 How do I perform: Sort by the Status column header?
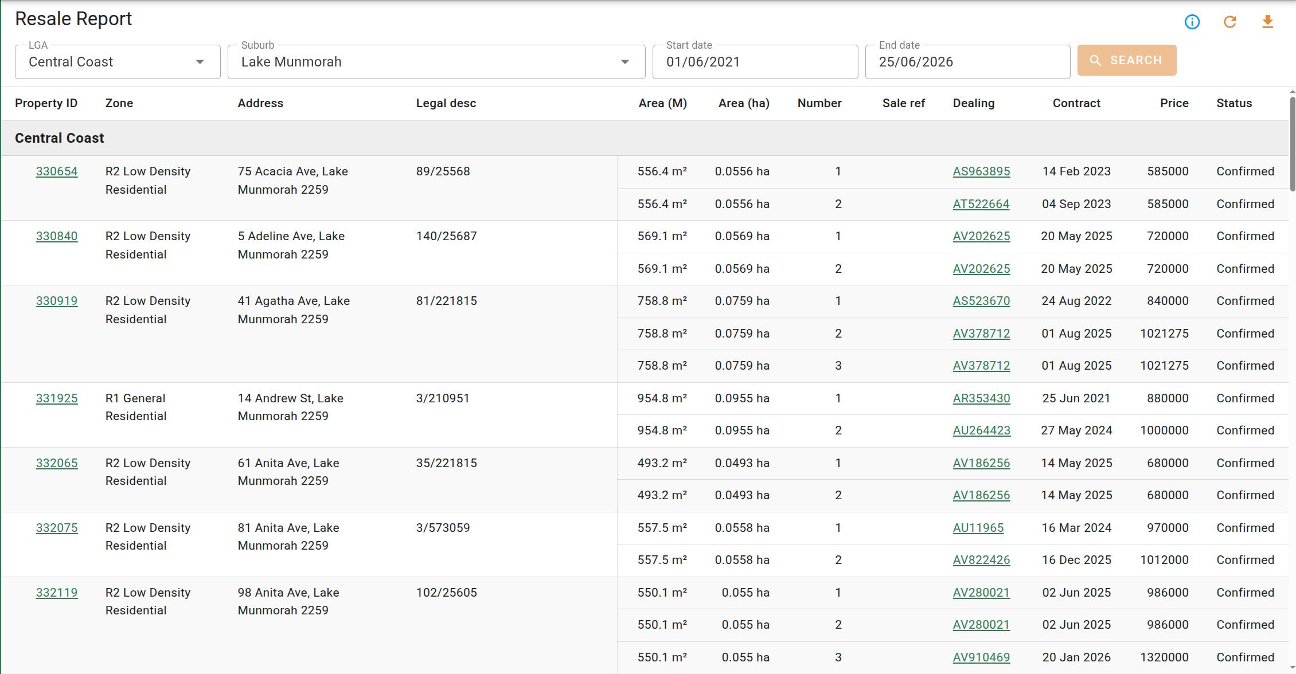[x=1234, y=103]
